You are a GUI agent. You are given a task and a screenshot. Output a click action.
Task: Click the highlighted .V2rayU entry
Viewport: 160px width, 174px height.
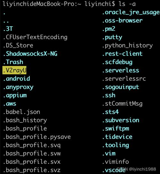tap(14, 70)
